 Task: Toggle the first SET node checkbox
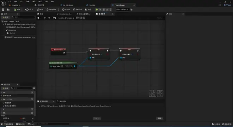tap(101, 54)
